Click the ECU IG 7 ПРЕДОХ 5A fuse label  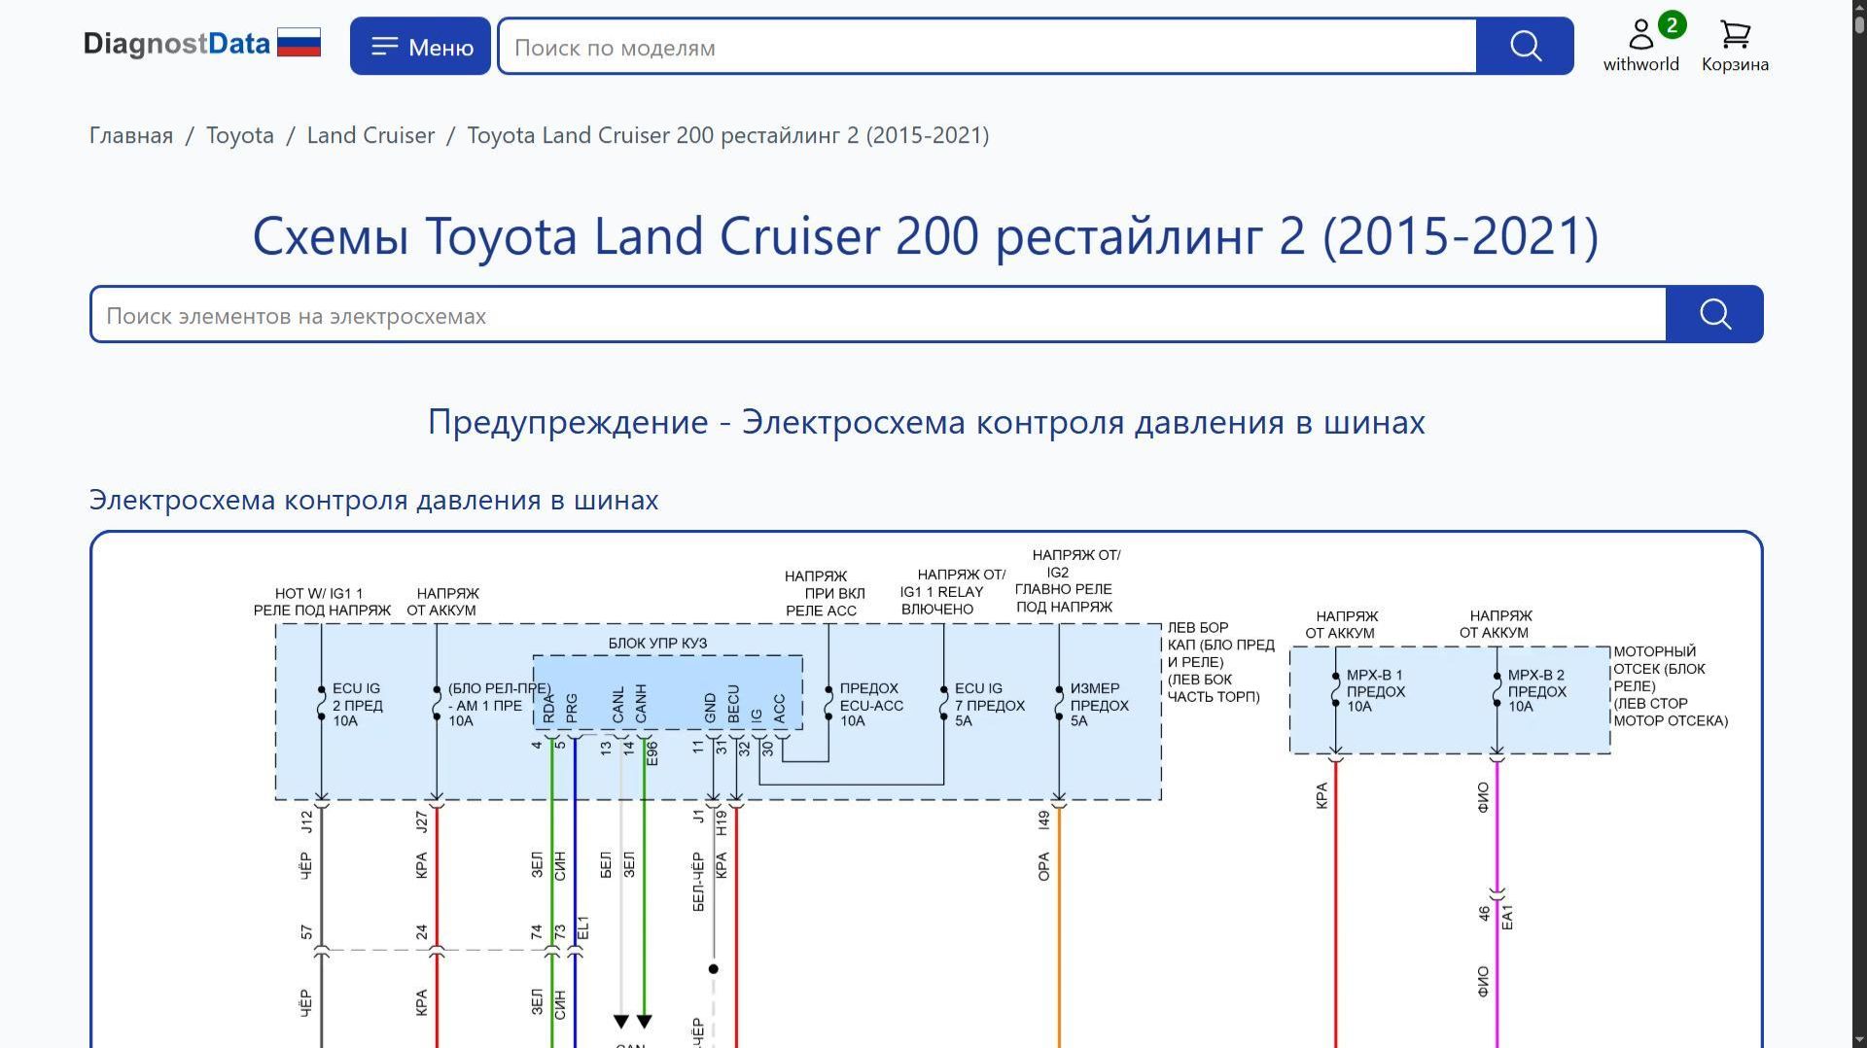(x=990, y=705)
